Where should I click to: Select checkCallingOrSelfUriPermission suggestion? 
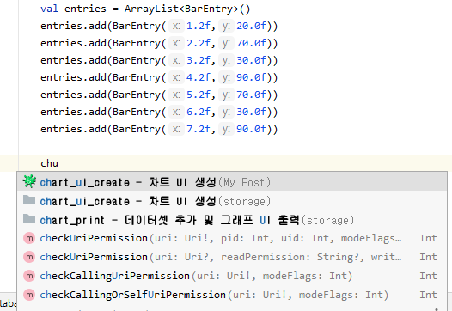(x=232, y=295)
